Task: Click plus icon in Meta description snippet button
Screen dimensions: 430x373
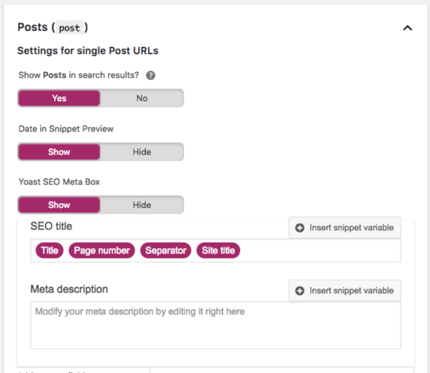Action: [x=299, y=291]
